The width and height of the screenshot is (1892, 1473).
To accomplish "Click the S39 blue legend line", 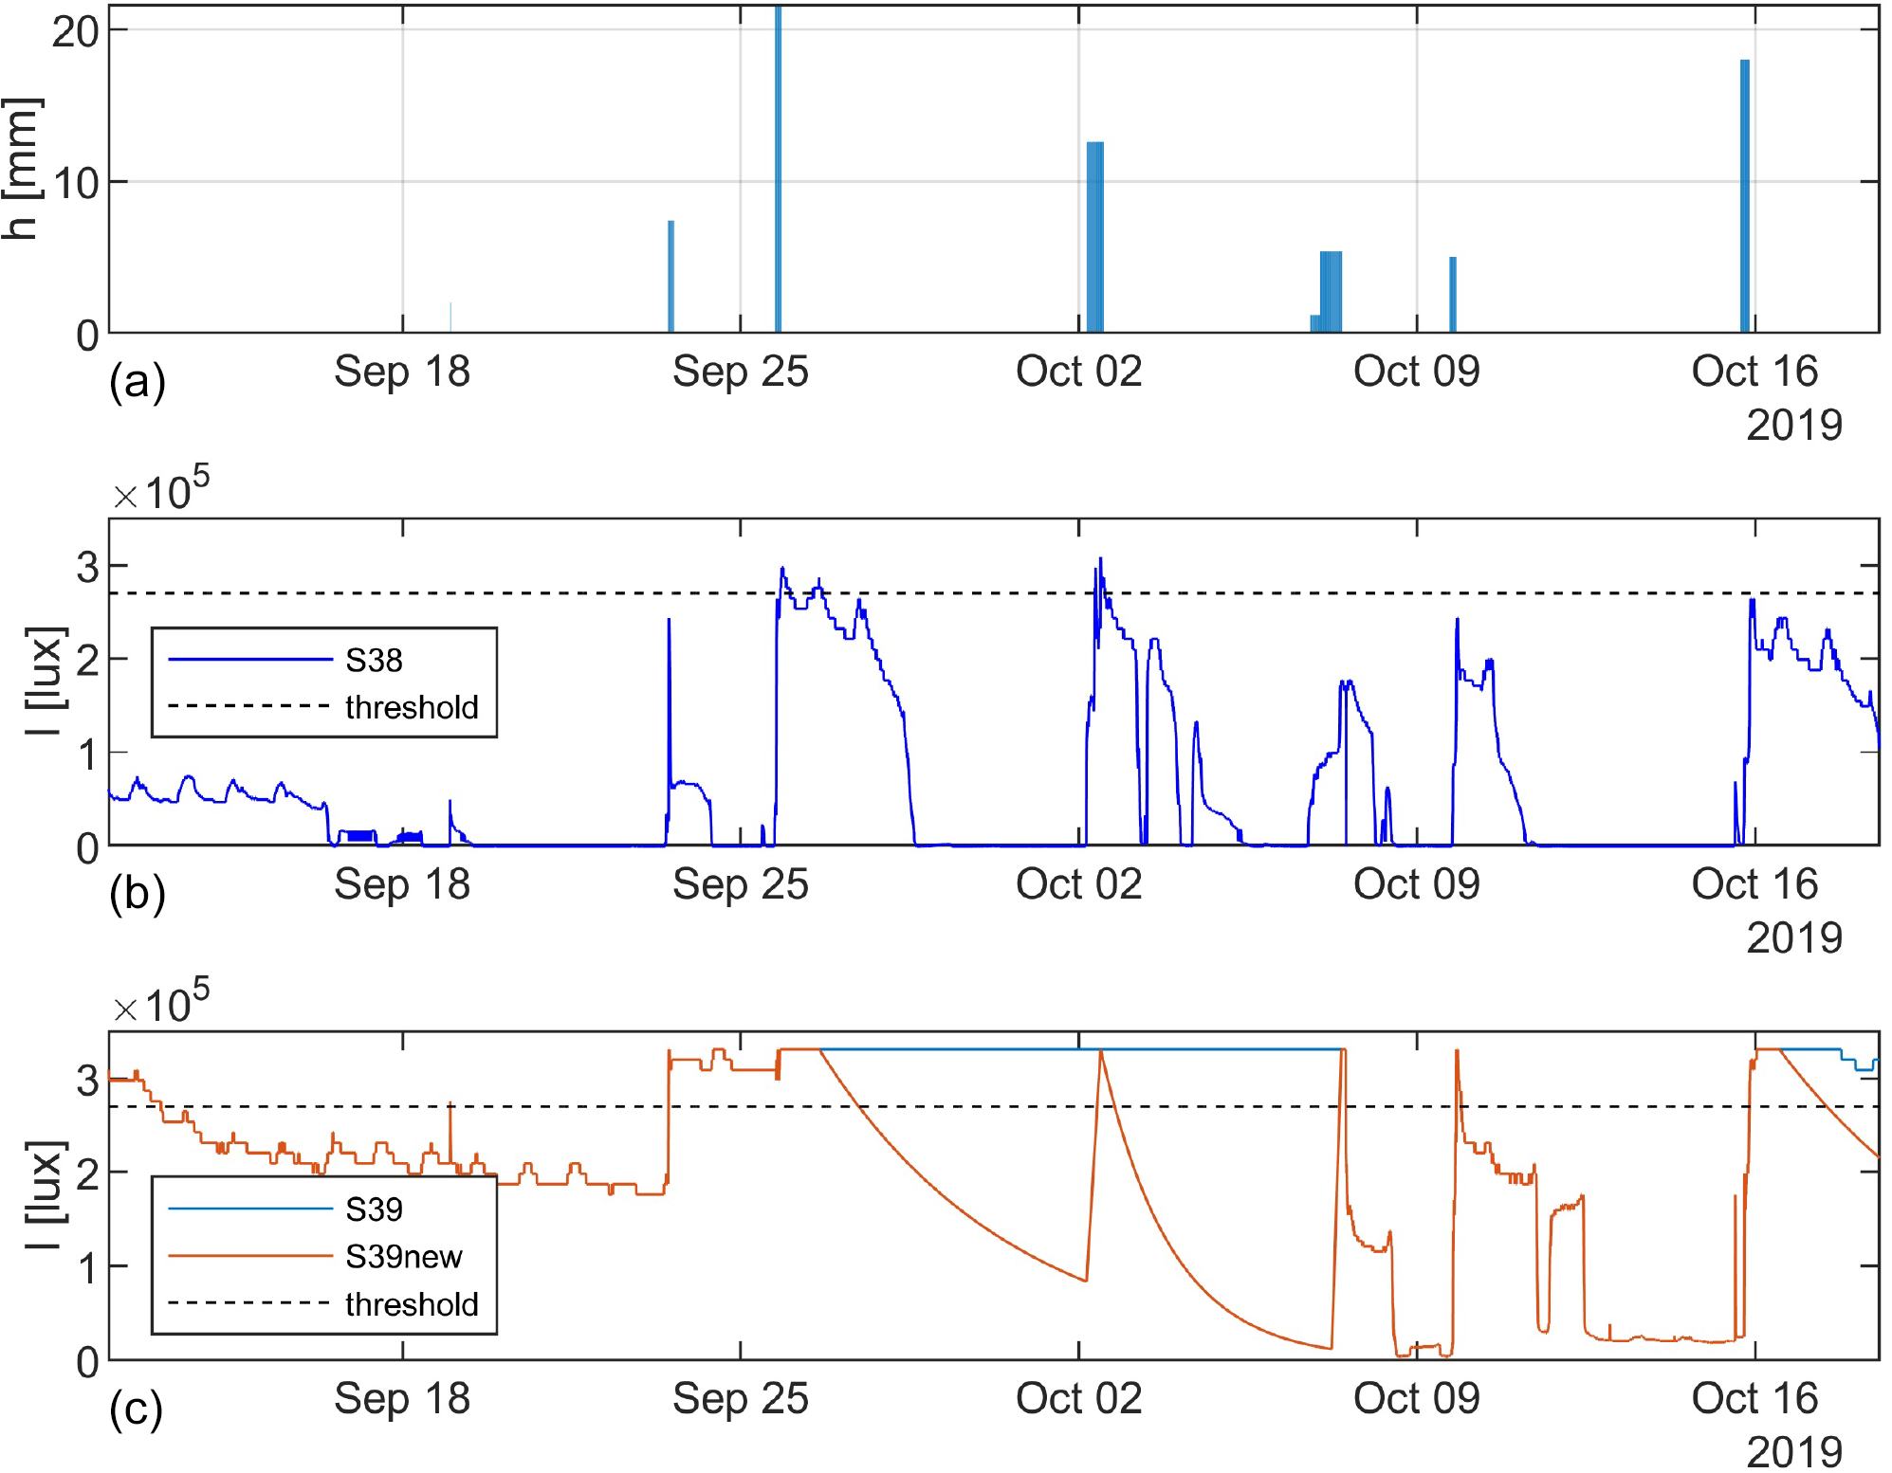I will [250, 1209].
